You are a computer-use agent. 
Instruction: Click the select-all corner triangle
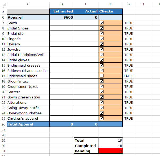tap(4, 4)
